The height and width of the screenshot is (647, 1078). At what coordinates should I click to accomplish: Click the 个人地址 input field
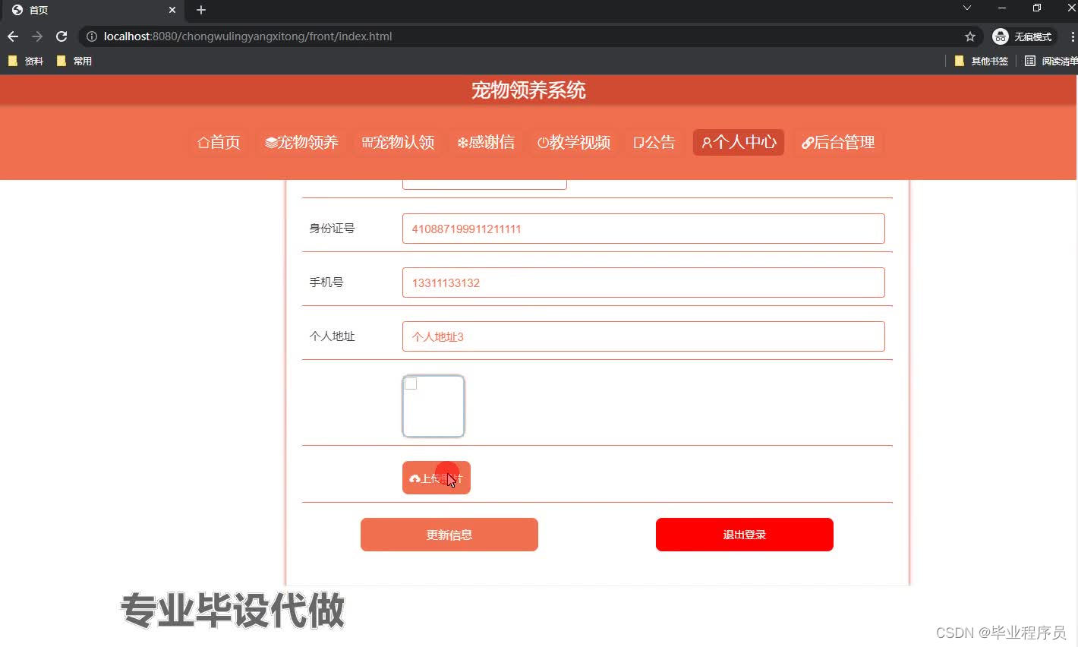[x=643, y=336]
